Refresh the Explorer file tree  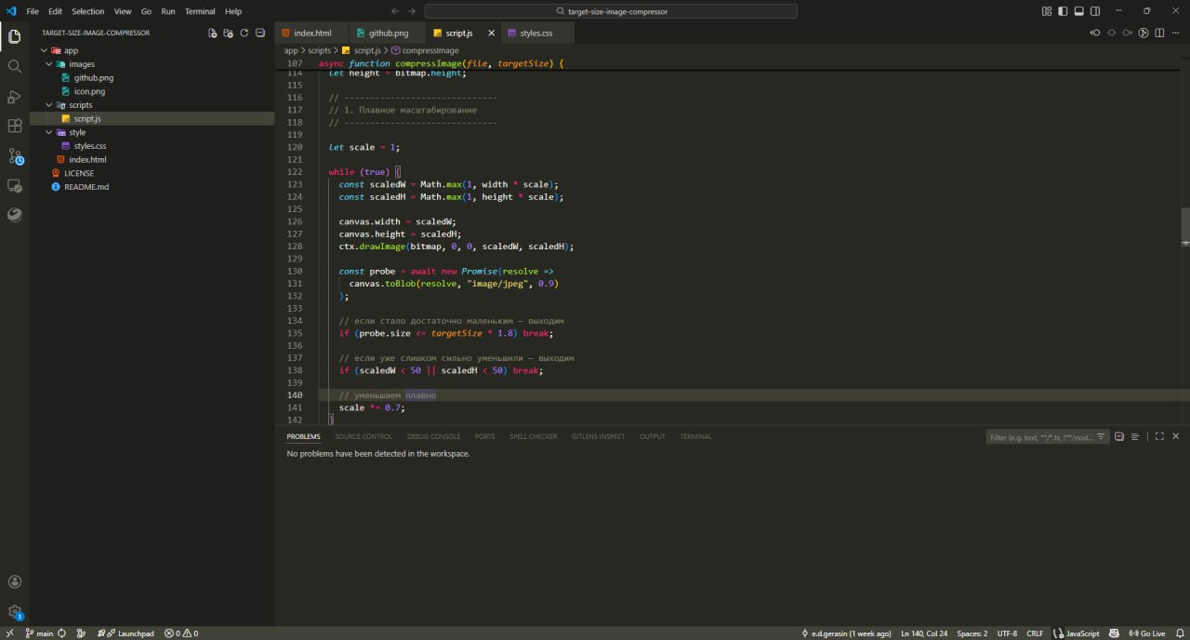click(x=245, y=33)
